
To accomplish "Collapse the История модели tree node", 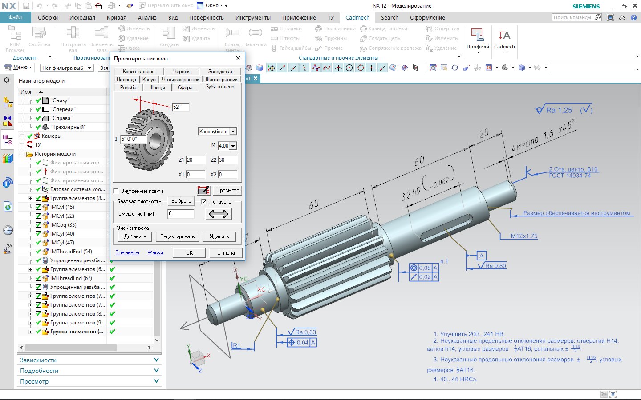I will 22,154.
